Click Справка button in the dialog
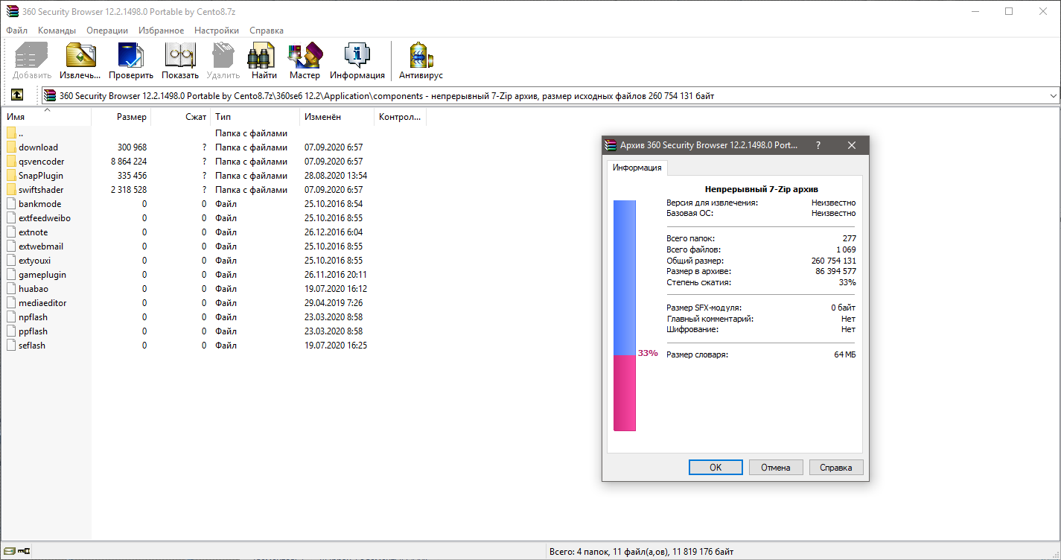 click(835, 468)
